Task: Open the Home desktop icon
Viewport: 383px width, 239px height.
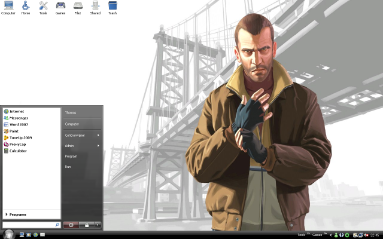Action: click(x=26, y=8)
